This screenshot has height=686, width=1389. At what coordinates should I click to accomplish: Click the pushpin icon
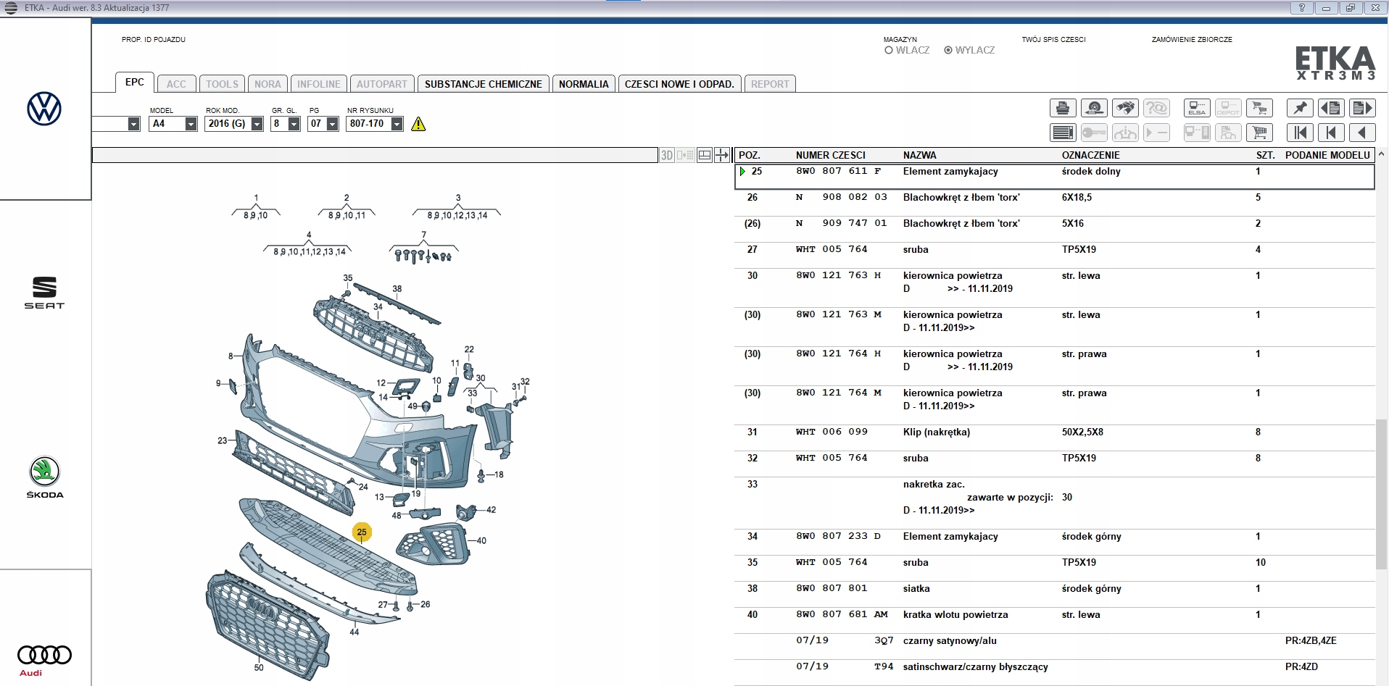coord(1300,109)
